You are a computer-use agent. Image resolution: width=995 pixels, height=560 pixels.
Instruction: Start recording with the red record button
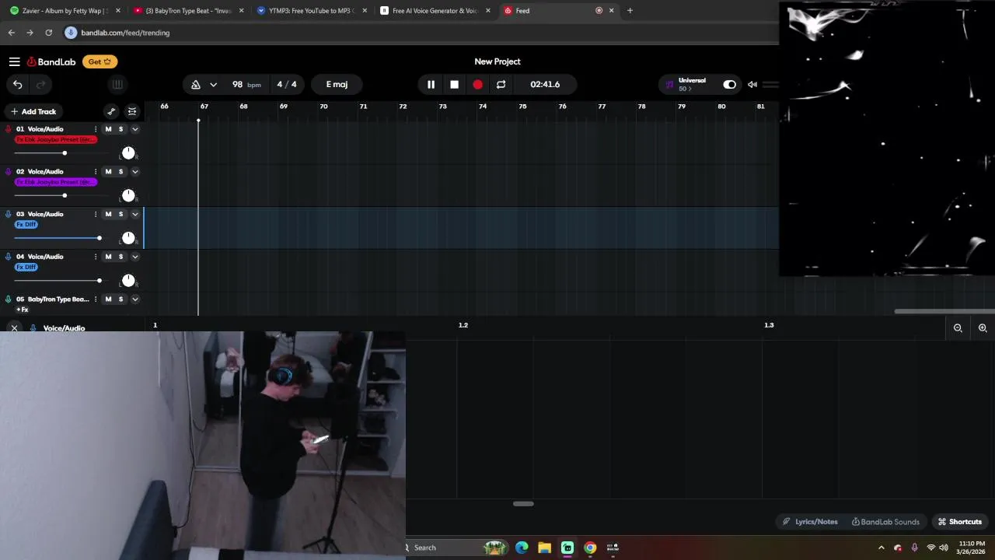[477, 84]
